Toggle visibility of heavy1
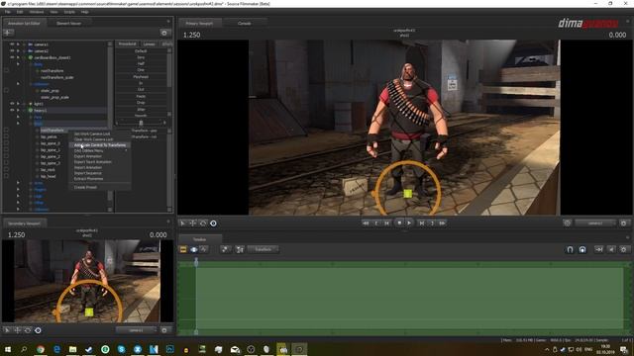This screenshot has width=634, height=356. pyautogui.click(x=12, y=110)
